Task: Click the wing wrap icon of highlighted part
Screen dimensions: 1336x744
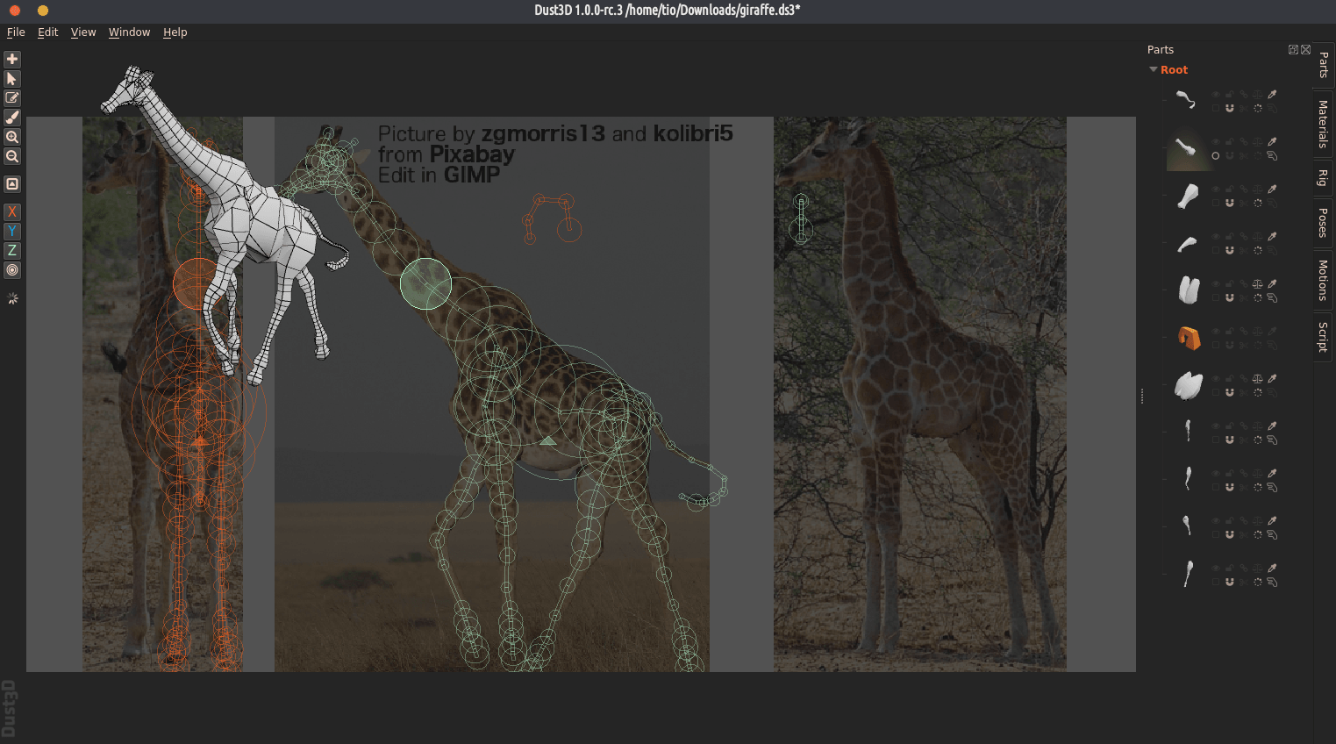Action: (1272, 155)
